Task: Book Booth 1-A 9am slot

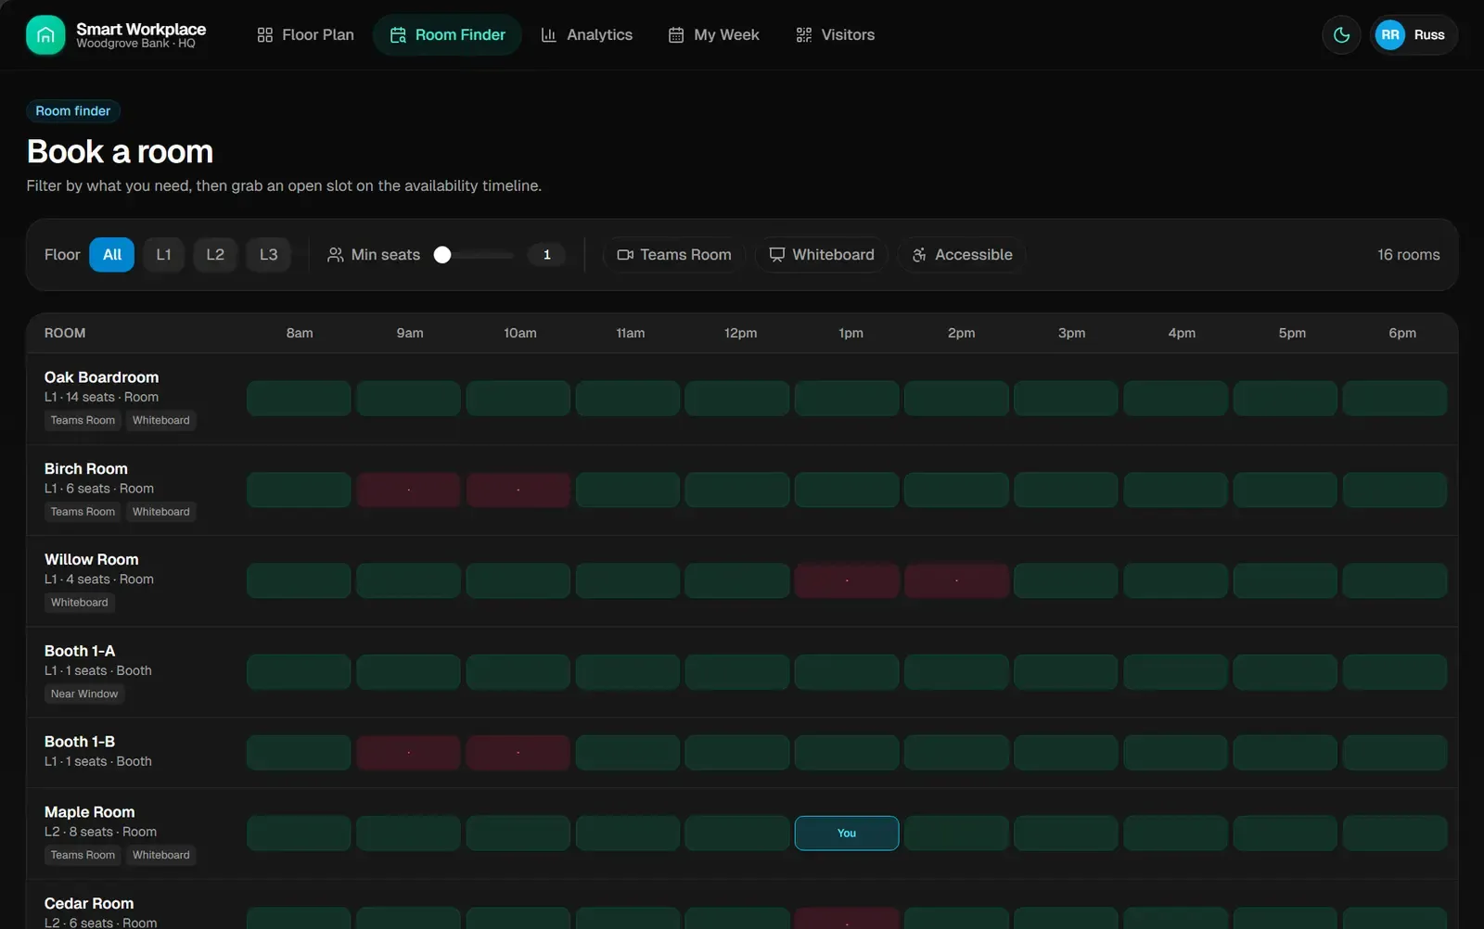Action: tap(408, 672)
